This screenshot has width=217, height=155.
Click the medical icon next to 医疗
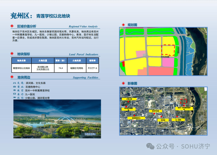click(x=15, y=94)
